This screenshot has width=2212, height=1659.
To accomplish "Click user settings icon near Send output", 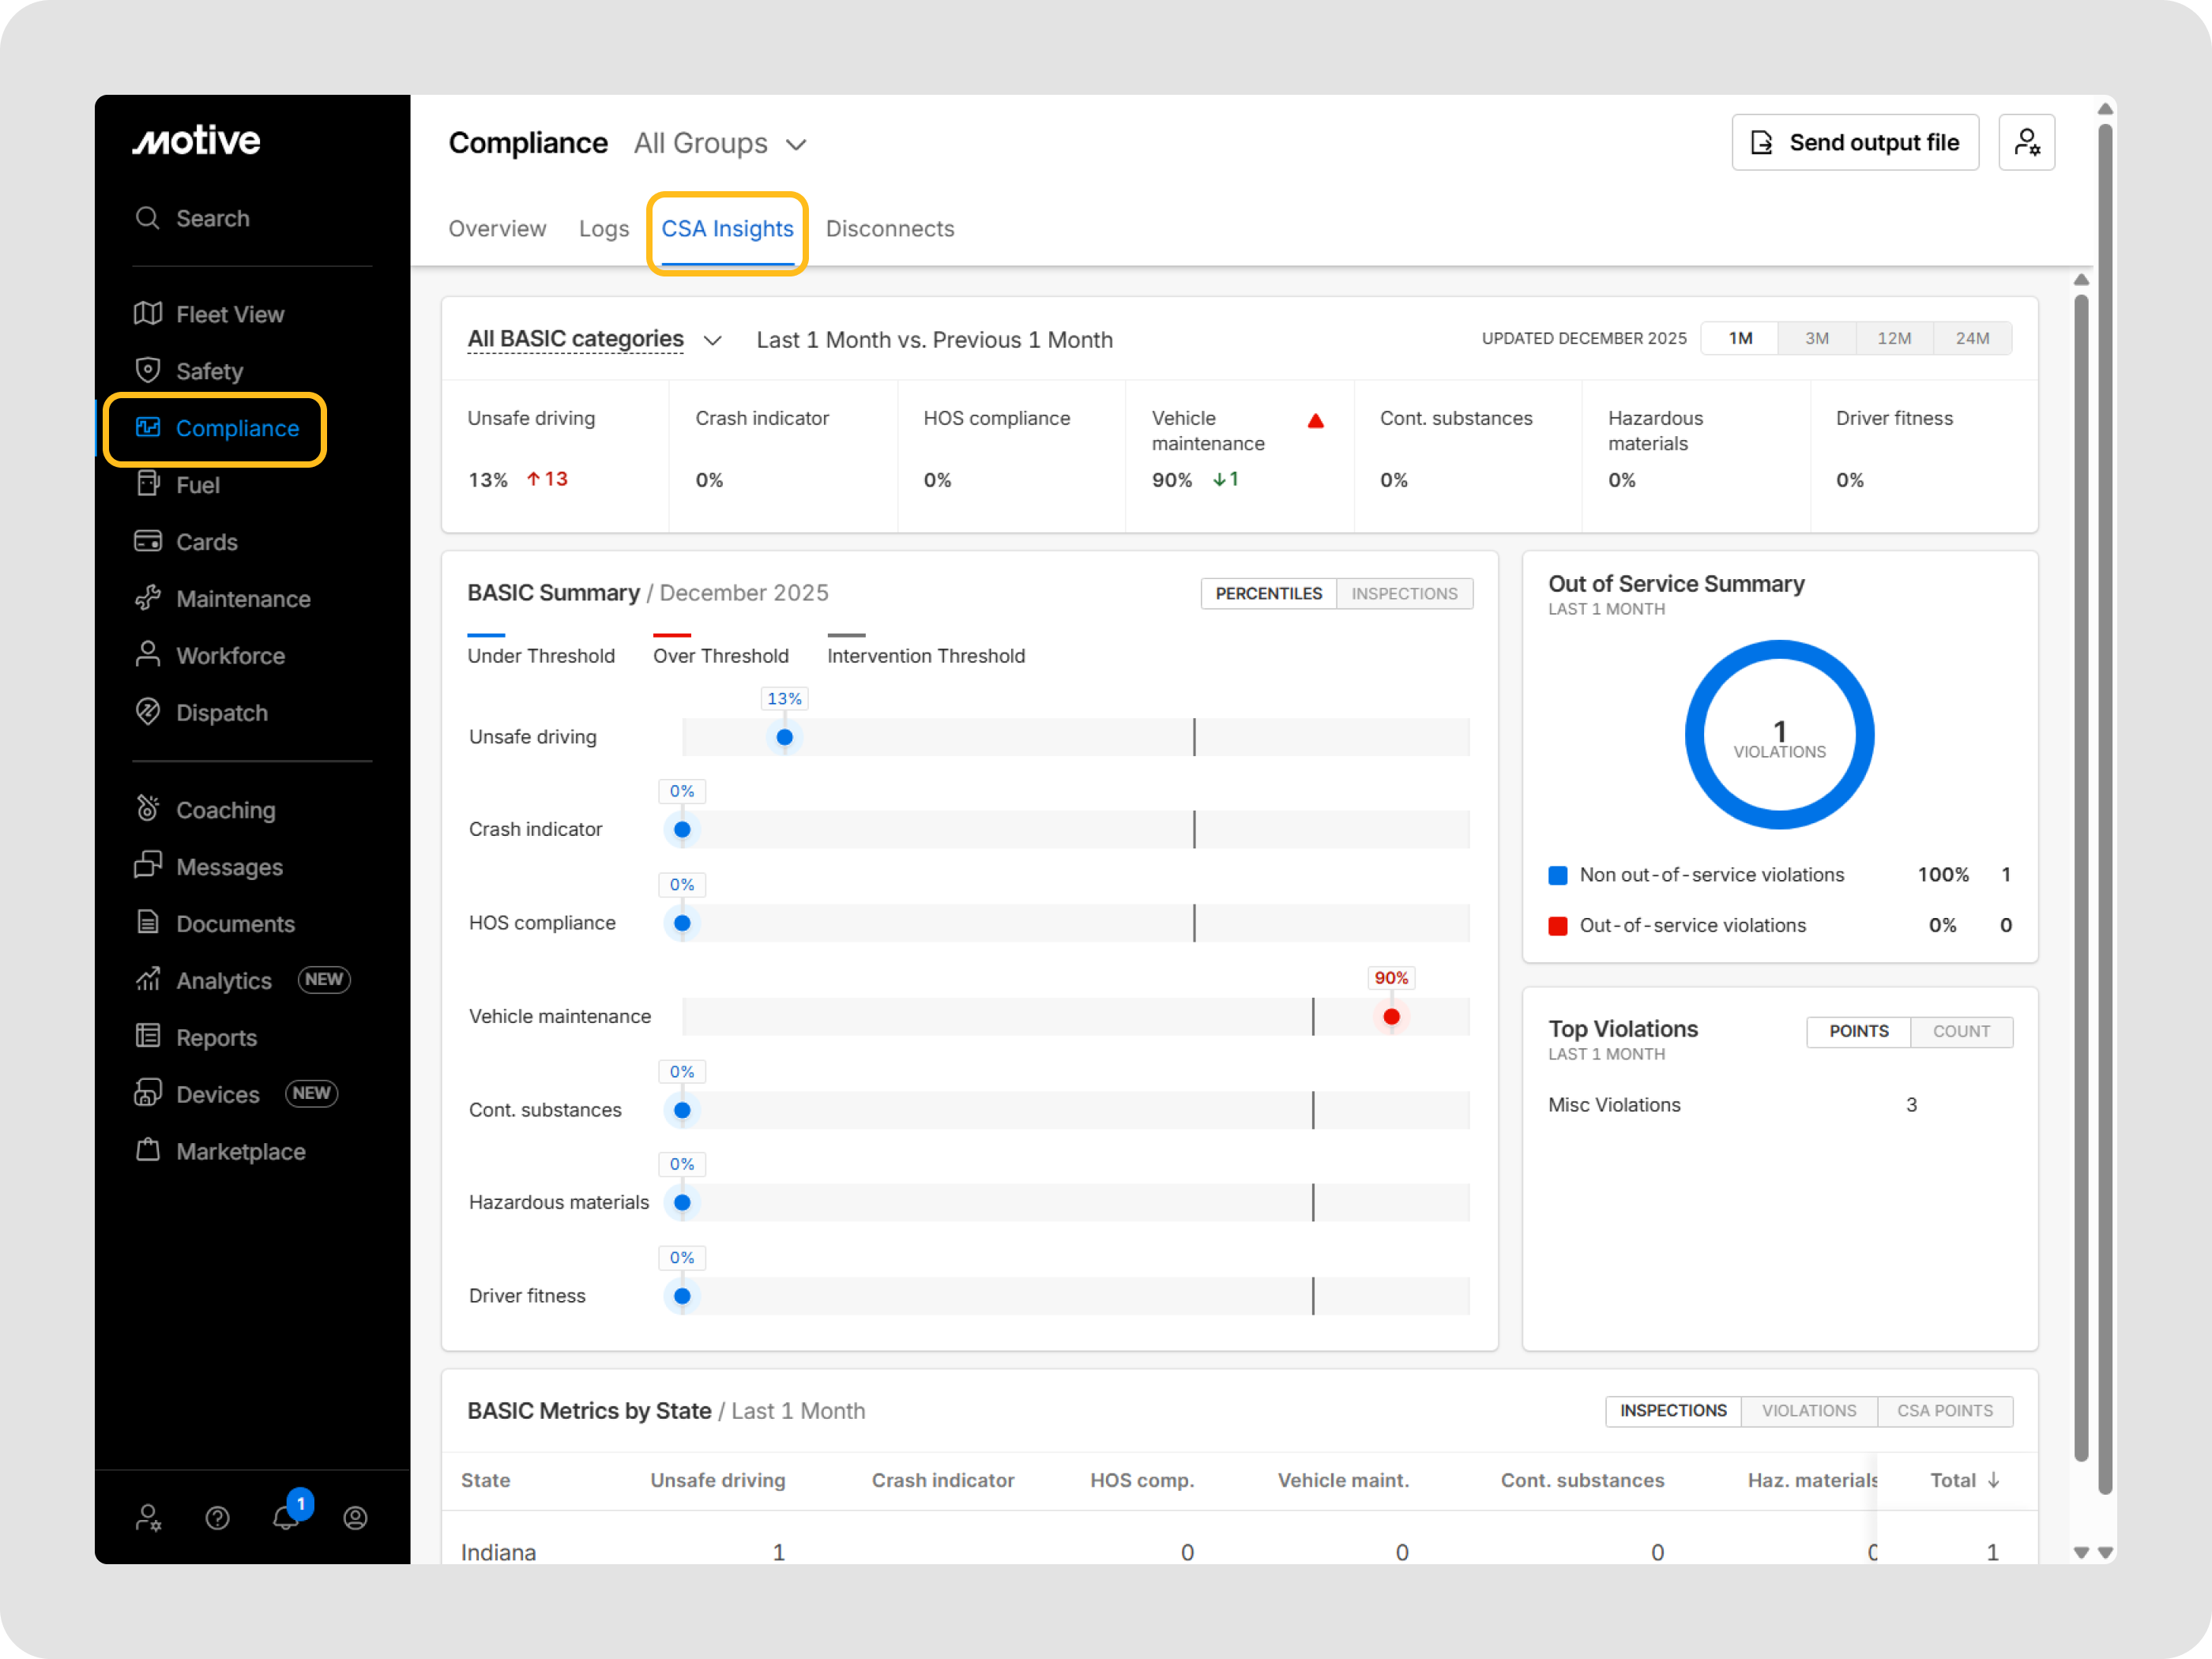I will [x=2026, y=143].
